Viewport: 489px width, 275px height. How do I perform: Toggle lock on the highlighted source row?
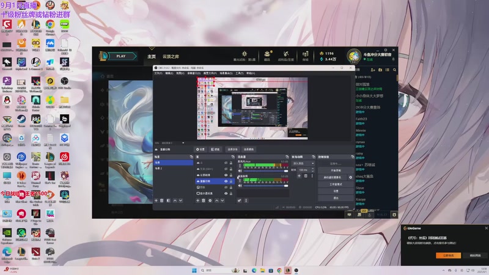(231, 181)
